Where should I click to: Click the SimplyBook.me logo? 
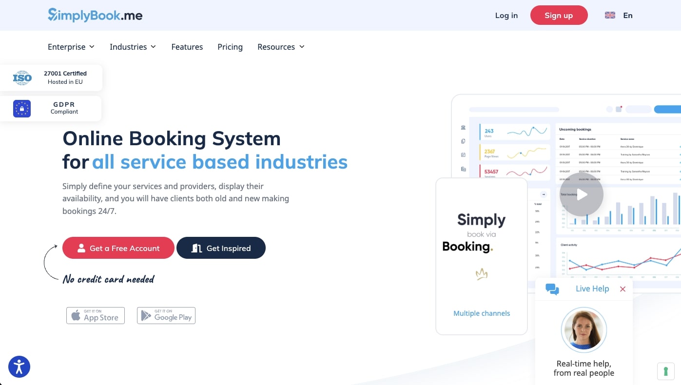(x=95, y=15)
